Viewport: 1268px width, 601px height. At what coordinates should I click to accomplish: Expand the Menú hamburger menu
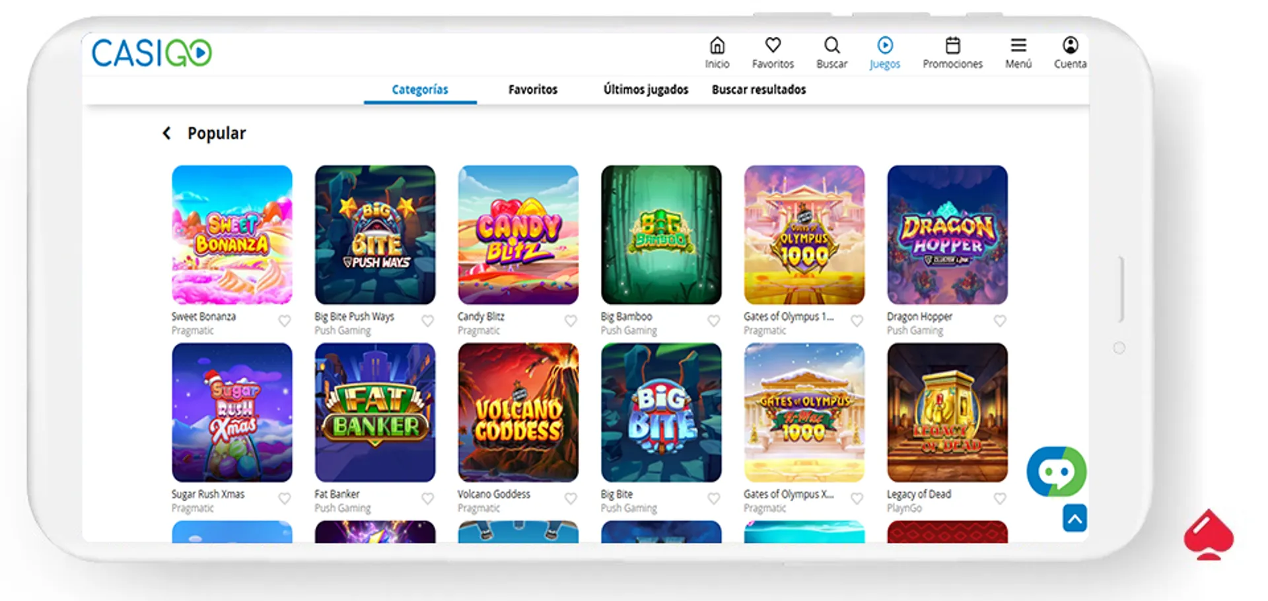(1018, 46)
